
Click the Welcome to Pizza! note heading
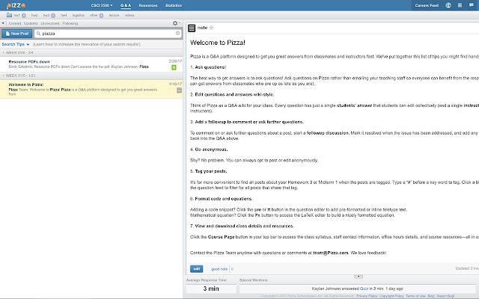(218, 43)
